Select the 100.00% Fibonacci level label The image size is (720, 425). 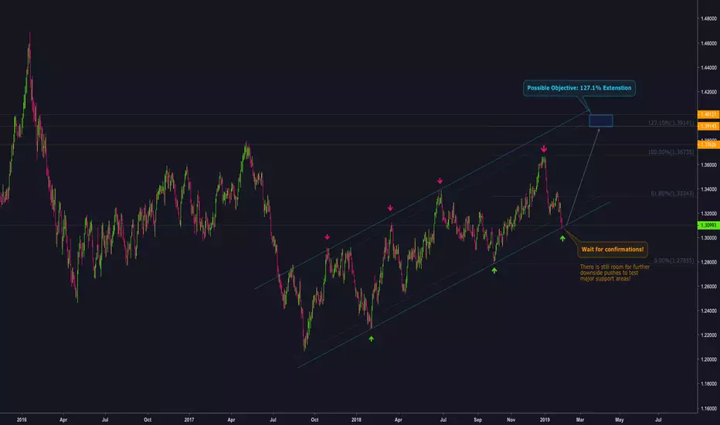click(667, 153)
